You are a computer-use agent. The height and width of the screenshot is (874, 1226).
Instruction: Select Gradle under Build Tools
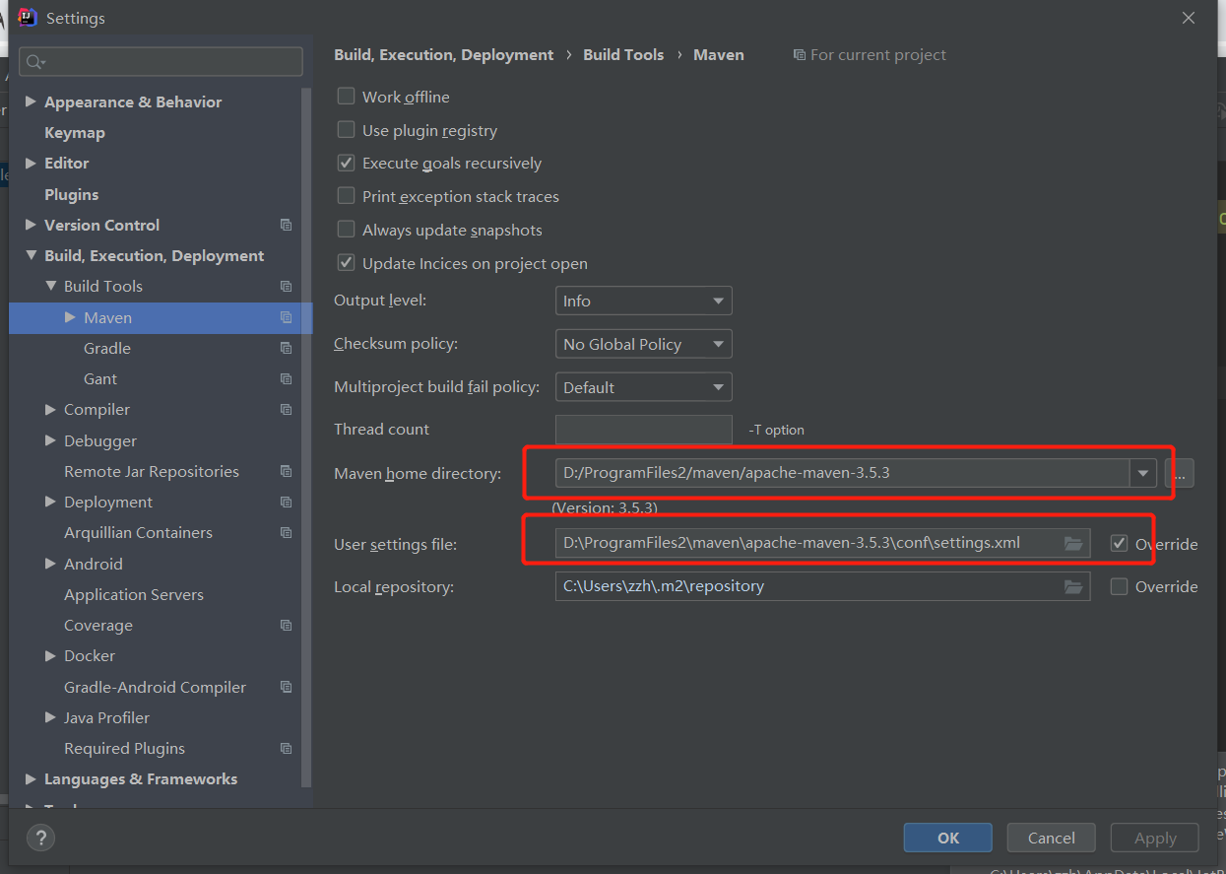107,348
